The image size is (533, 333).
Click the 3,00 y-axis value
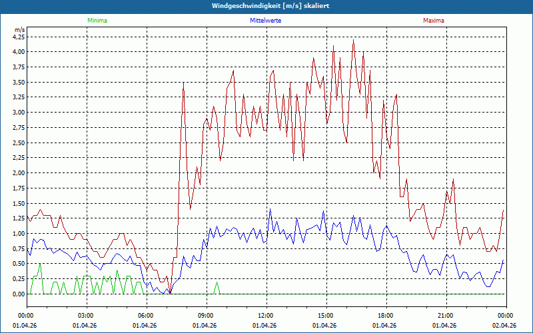tap(19, 113)
